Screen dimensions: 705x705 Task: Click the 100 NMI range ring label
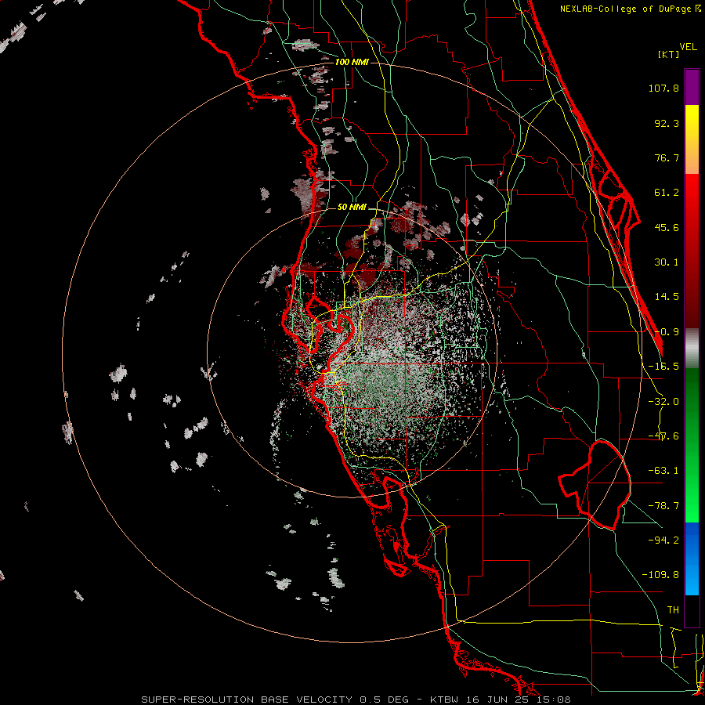(x=352, y=62)
